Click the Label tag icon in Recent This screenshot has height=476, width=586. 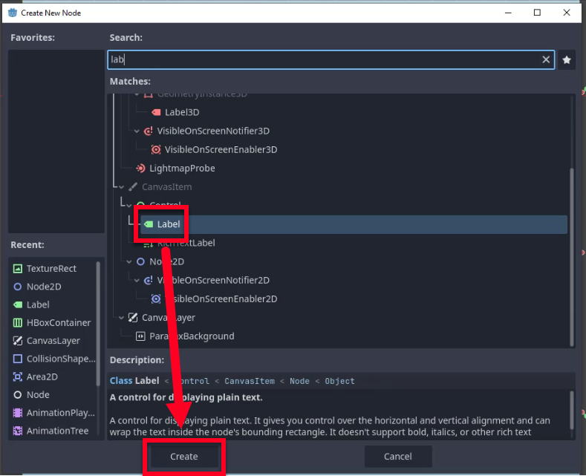coord(18,304)
